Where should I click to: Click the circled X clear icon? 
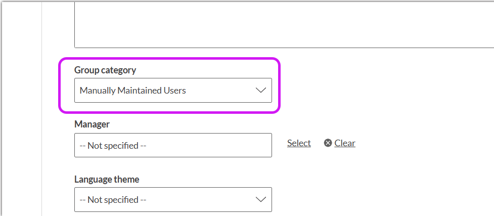click(328, 143)
